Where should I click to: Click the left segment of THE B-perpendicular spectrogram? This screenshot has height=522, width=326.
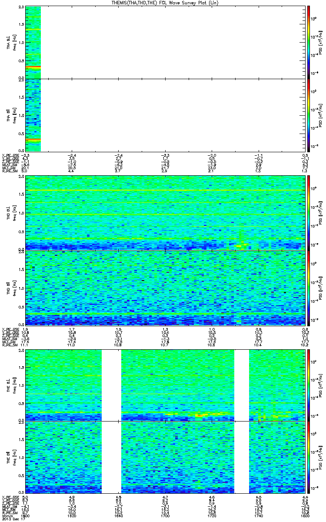[x=63, y=385]
